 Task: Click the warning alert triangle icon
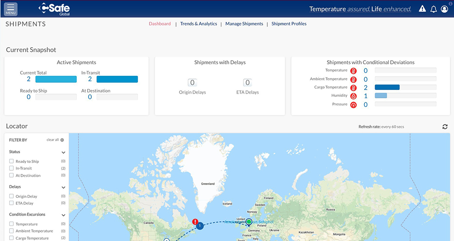click(422, 9)
